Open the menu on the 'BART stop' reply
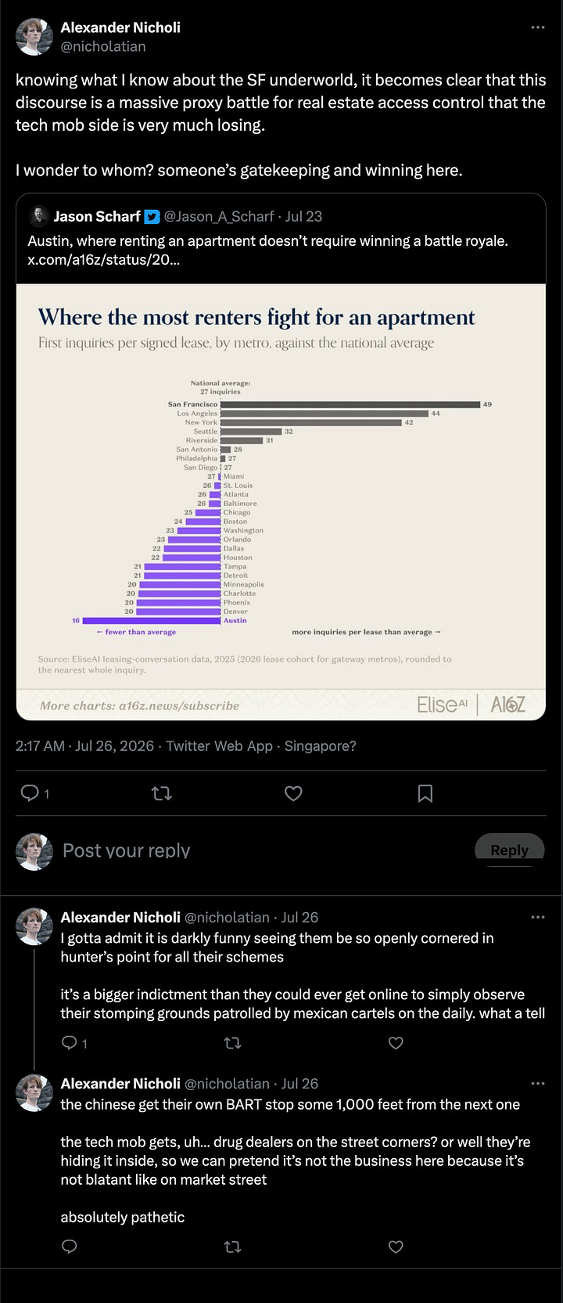 (x=537, y=1084)
